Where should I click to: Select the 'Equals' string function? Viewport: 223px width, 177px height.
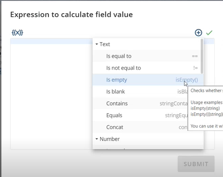[140, 115]
